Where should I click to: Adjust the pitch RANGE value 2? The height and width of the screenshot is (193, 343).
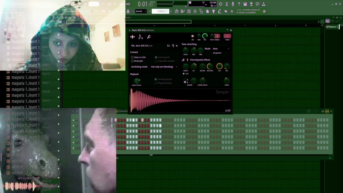tap(217, 36)
